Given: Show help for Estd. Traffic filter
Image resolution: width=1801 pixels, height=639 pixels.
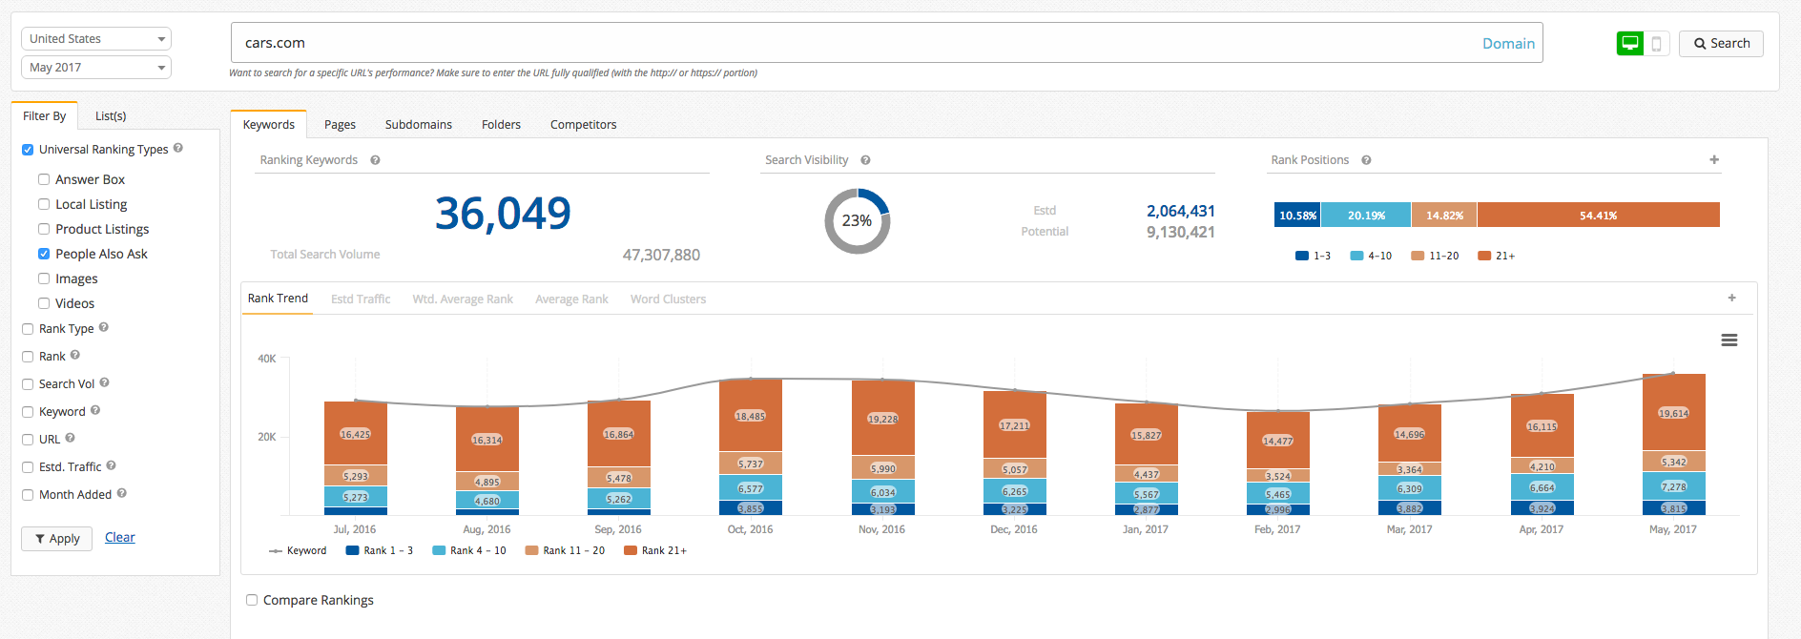Looking at the screenshot, I should [x=112, y=465].
